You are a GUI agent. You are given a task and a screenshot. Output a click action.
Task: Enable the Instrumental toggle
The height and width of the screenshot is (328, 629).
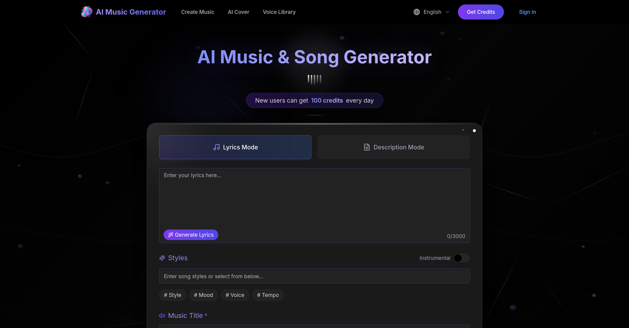[461, 258]
